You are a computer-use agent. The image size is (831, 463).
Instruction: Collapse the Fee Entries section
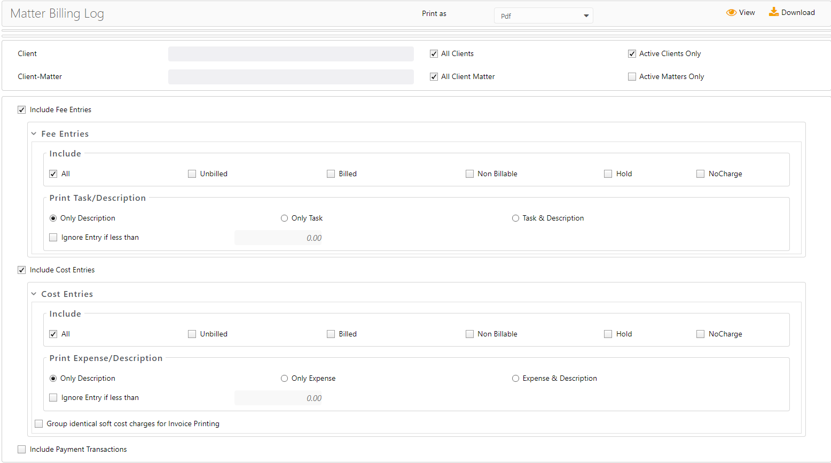pyautogui.click(x=34, y=134)
